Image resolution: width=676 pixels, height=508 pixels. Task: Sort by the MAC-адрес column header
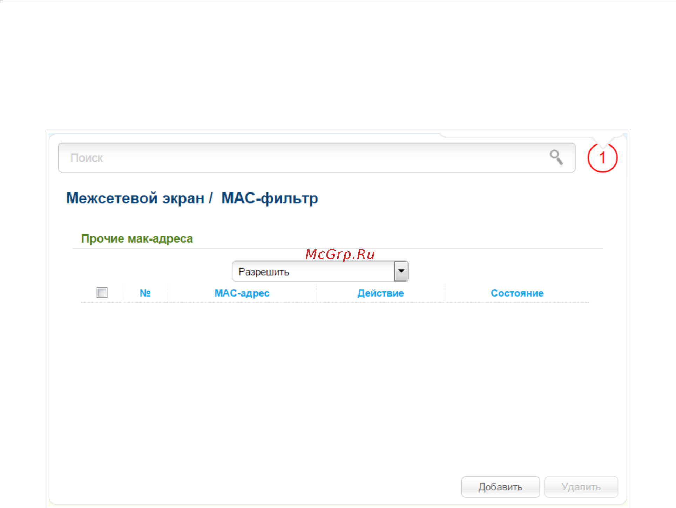pyautogui.click(x=242, y=293)
